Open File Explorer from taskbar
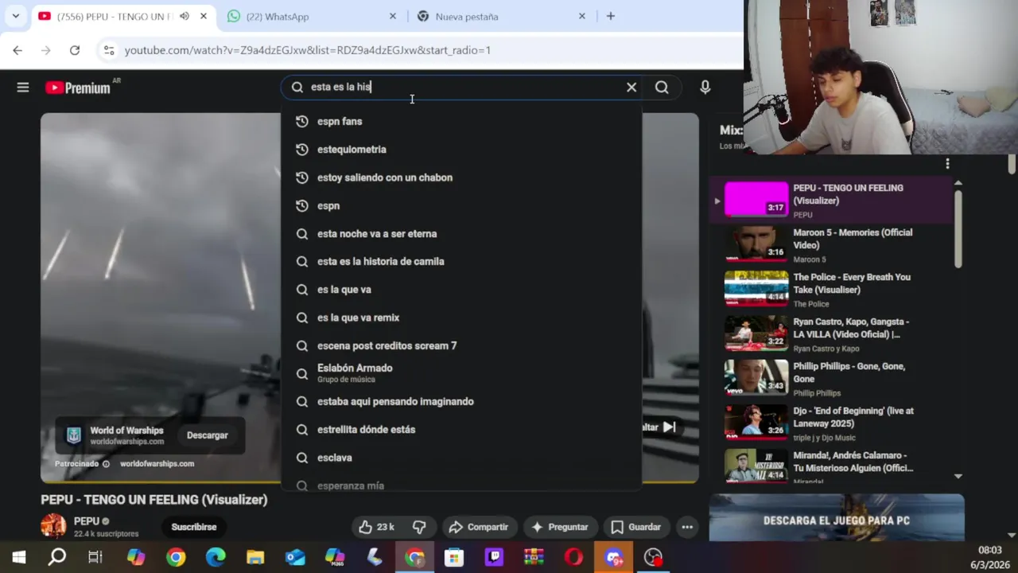Image resolution: width=1018 pixels, height=573 pixels. (255, 557)
